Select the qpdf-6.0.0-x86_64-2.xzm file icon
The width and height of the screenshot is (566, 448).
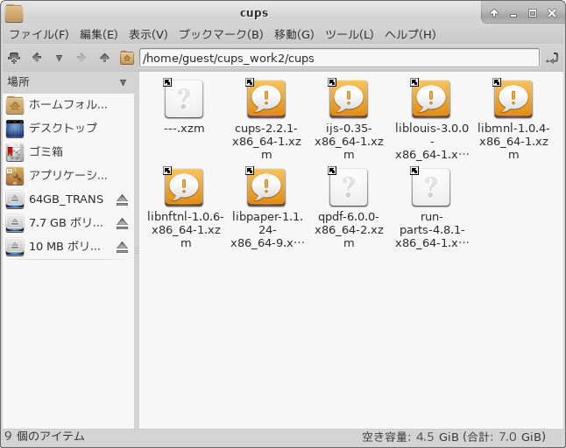pyautogui.click(x=349, y=187)
